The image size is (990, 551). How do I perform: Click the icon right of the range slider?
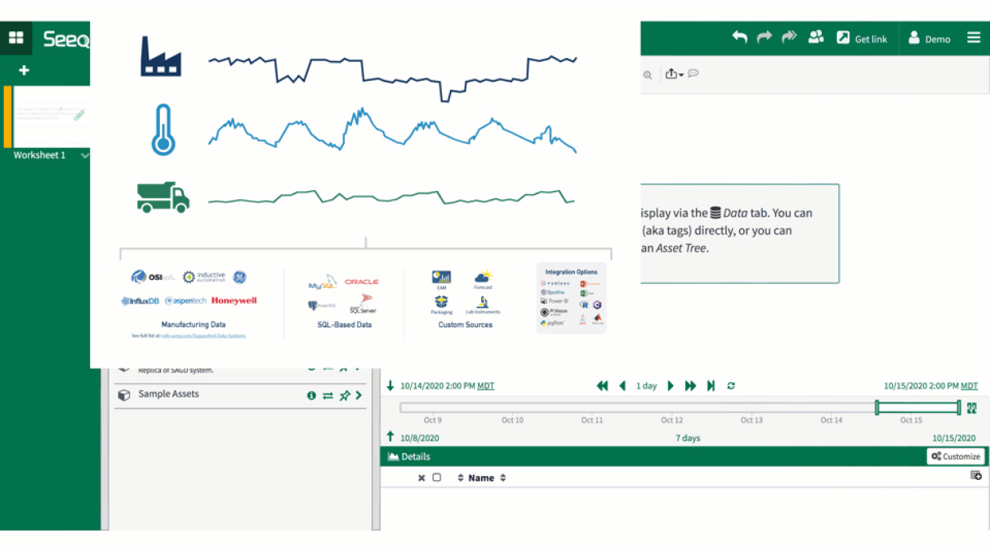(972, 408)
